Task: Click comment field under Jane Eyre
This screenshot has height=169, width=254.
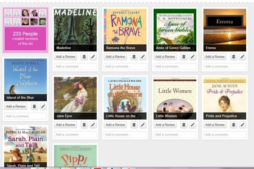Action: click(x=75, y=135)
